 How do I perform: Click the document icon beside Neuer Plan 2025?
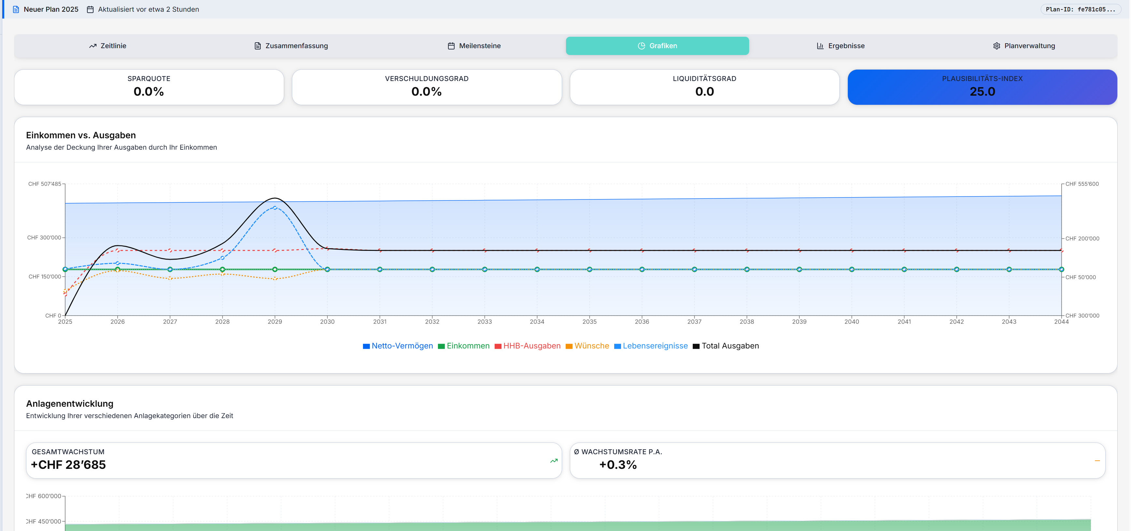point(16,9)
